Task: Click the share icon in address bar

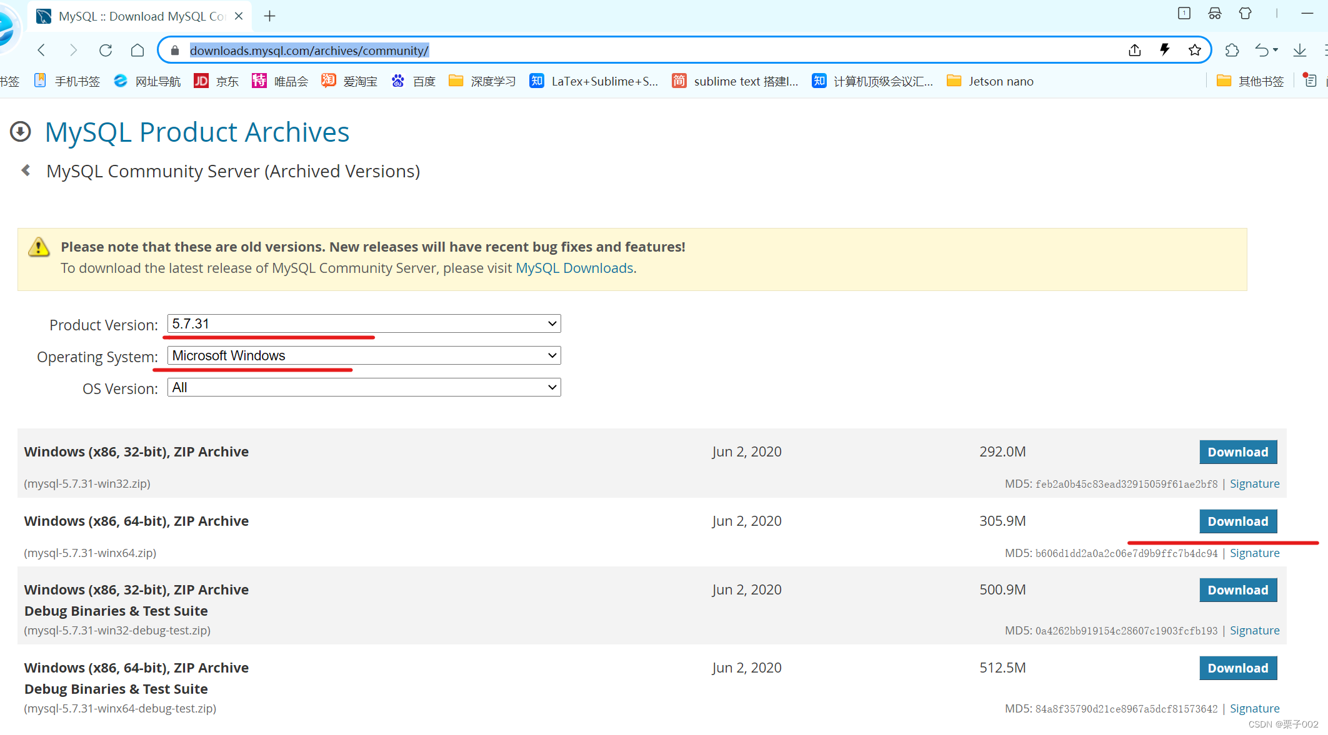Action: point(1135,50)
